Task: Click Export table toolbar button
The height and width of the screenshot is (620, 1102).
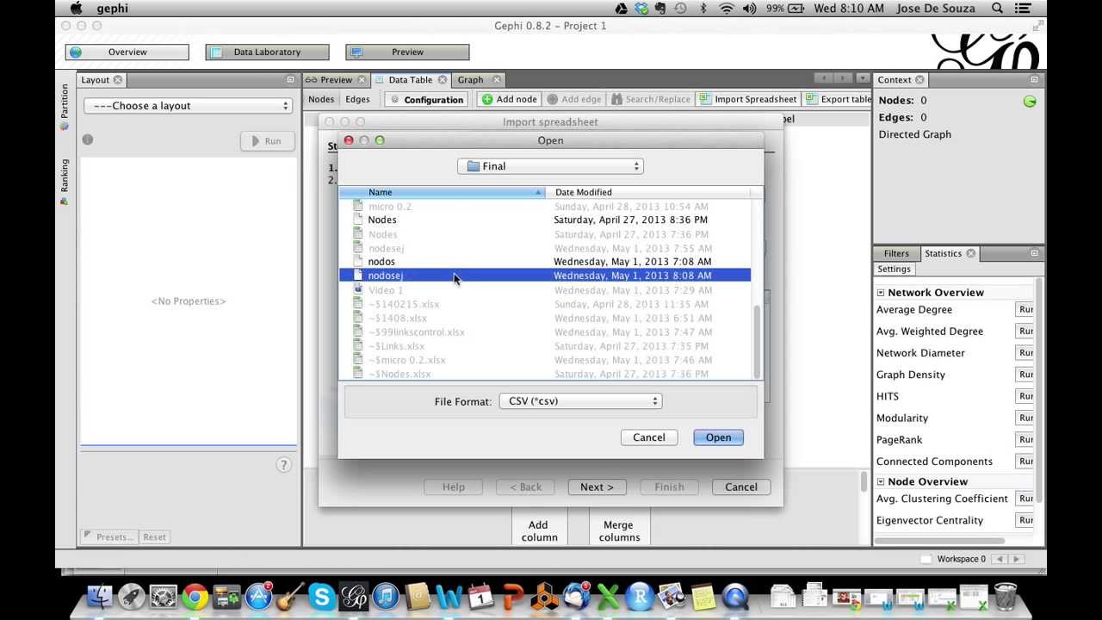Action: (x=839, y=99)
